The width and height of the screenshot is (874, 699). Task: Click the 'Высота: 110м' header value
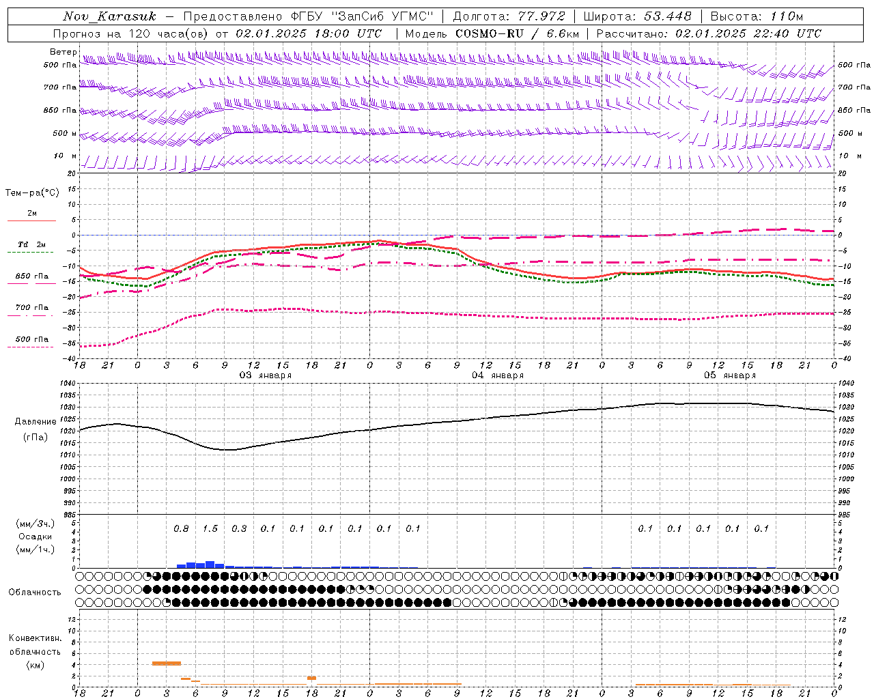tap(757, 16)
